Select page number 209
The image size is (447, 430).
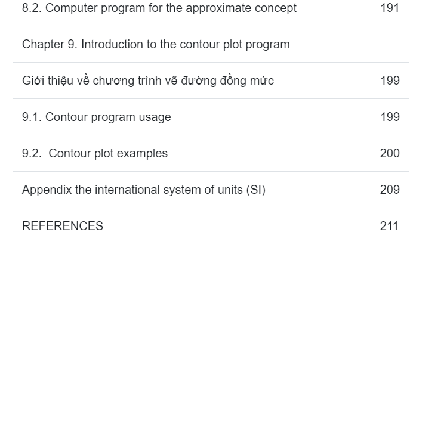[390, 190]
